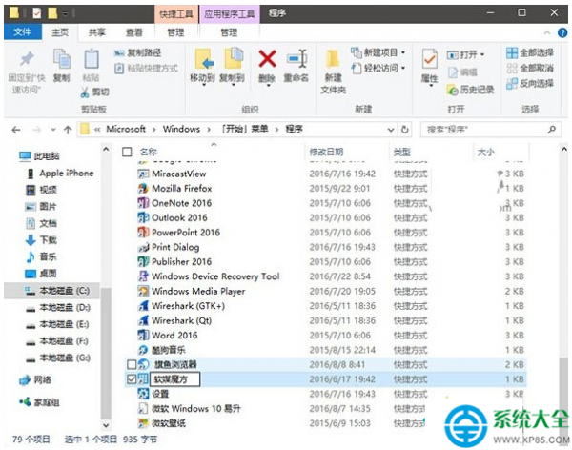Select This PC (此电脑) in navigation pane

(39, 156)
